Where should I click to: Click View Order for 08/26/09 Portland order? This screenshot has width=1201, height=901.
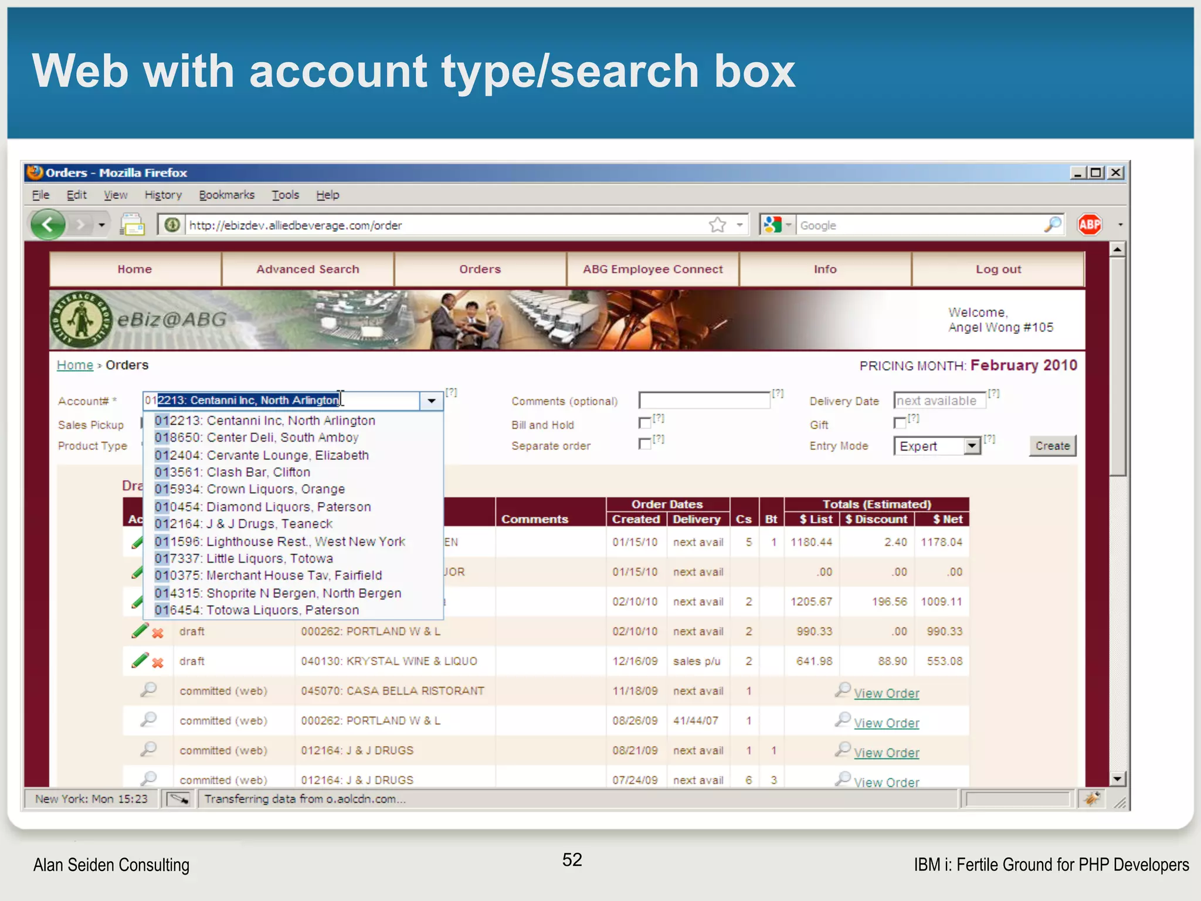click(x=886, y=723)
